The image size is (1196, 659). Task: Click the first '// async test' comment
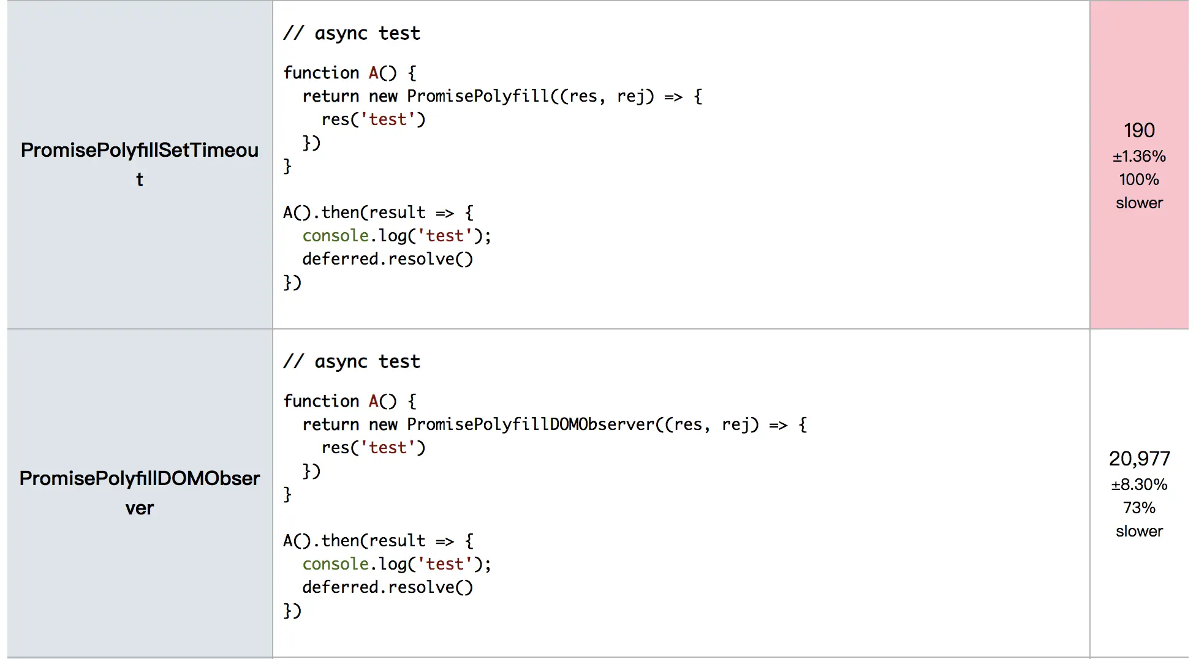click(x=352, y=33)
